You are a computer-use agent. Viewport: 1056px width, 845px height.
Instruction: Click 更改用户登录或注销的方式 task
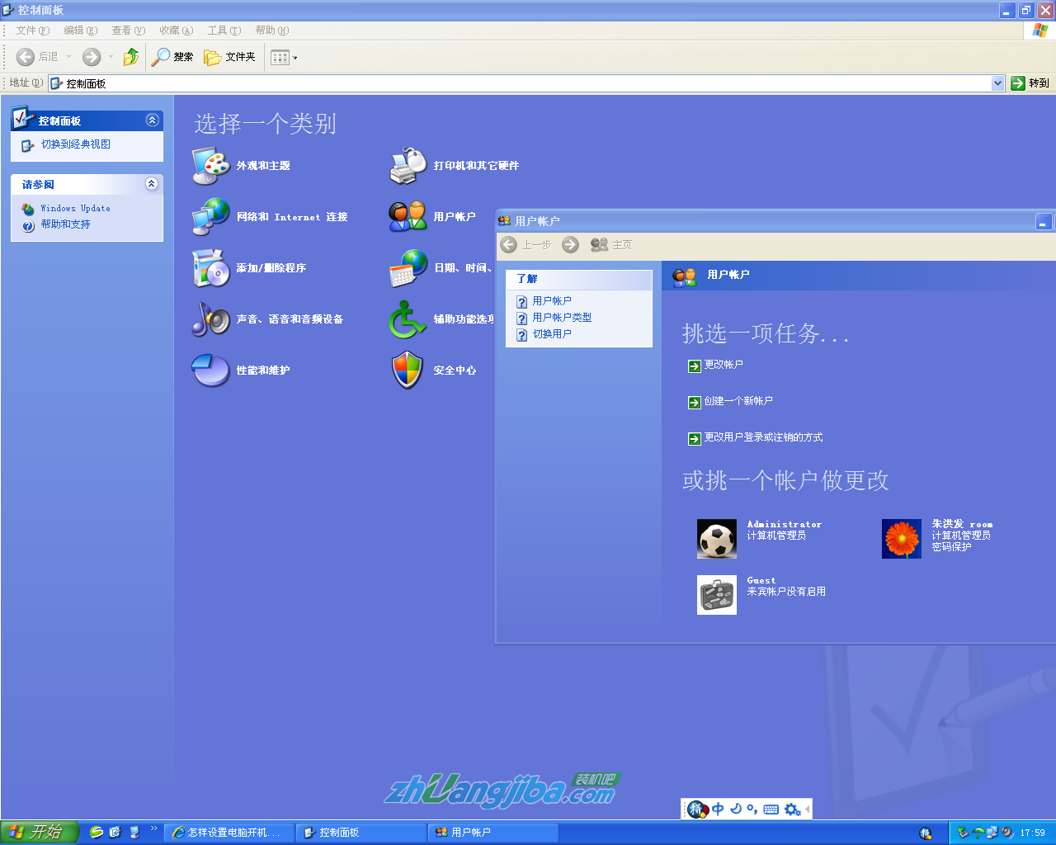[x=762, y=437]
